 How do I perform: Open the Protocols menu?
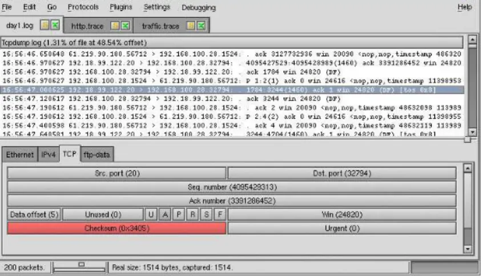(83, 7)
